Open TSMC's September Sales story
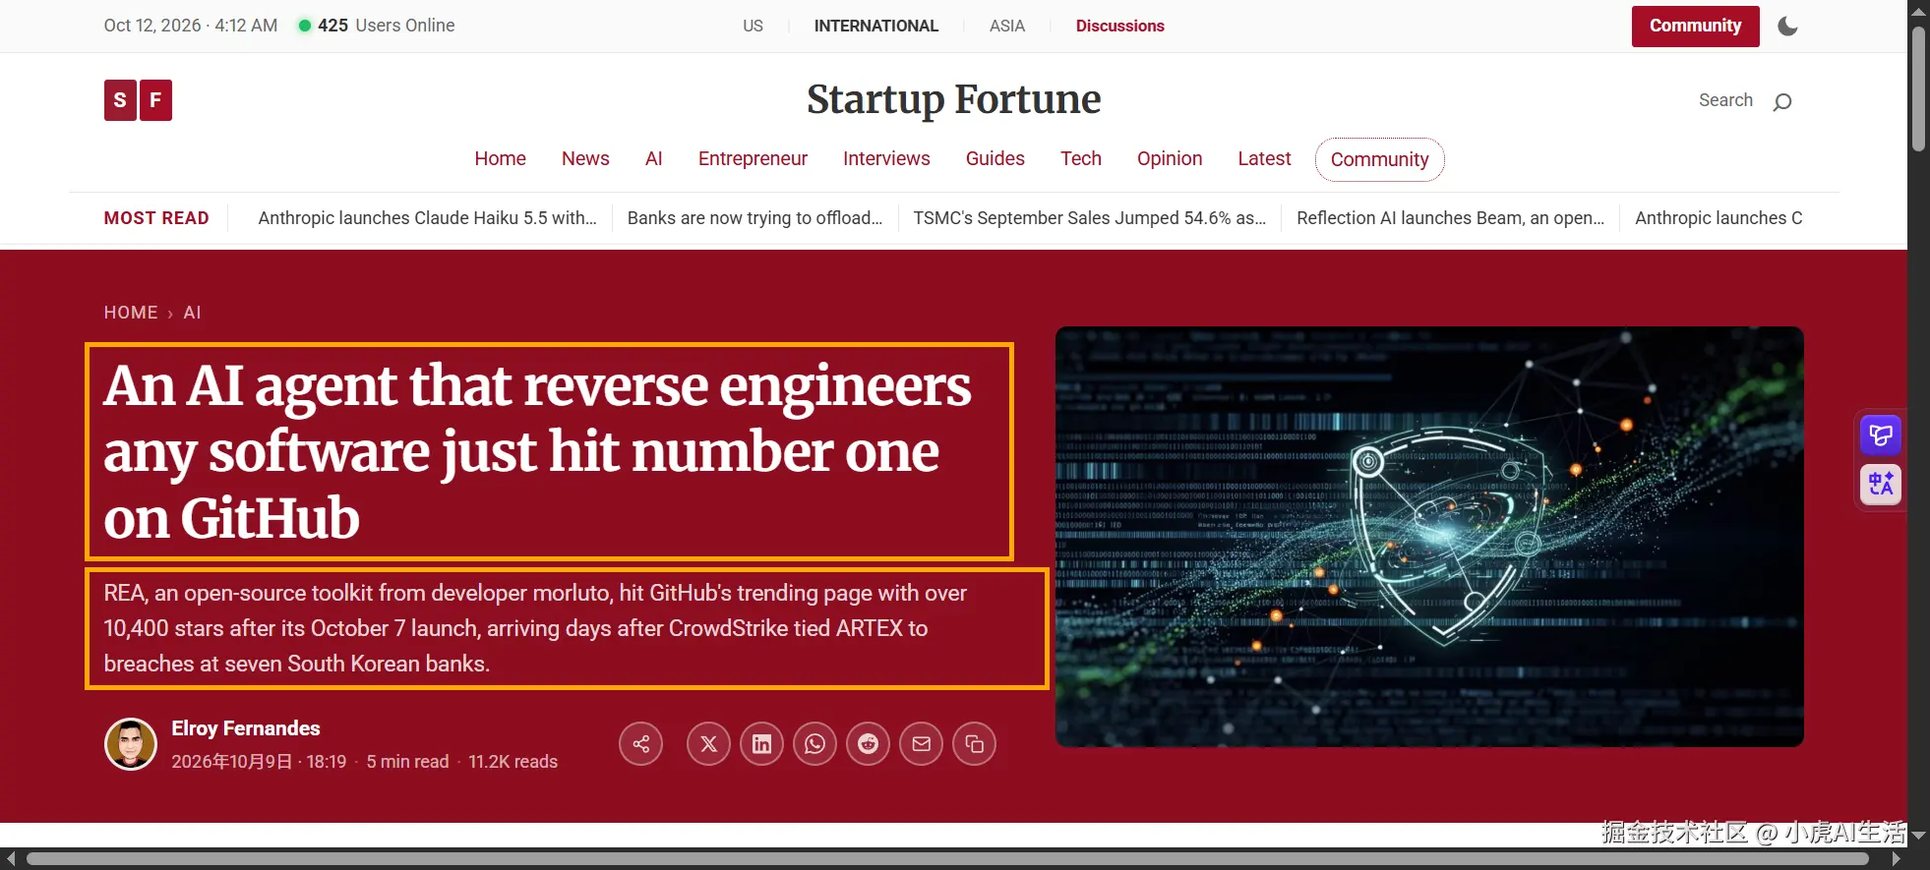Image resolution: width=1930 pixels, height=870 pixels. click(1089, 218)
